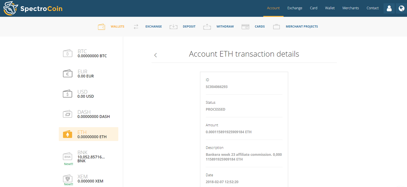Switch to the DEPOSIT section
This screenshot has width=407, height=187.
[x=189, y=27]
